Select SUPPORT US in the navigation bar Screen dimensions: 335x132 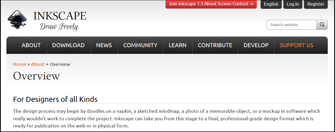point(296,45)
